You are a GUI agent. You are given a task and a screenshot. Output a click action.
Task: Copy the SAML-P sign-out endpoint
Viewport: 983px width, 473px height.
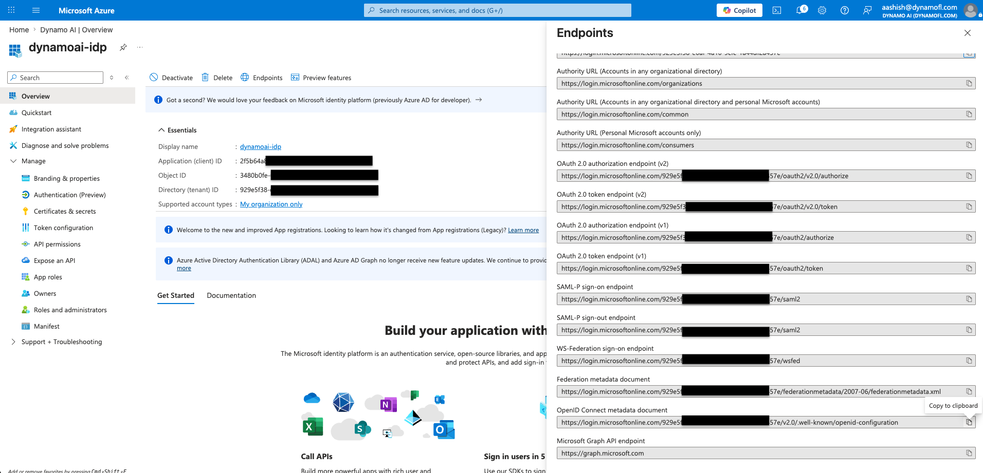[x=969, y=330]
